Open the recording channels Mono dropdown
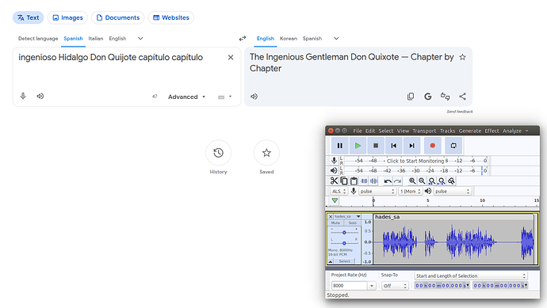547x308 pixels. pyautogui.click(x=411, y=192)
